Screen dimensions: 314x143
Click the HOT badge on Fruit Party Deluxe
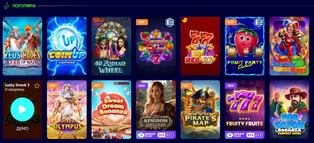point(231,22)
